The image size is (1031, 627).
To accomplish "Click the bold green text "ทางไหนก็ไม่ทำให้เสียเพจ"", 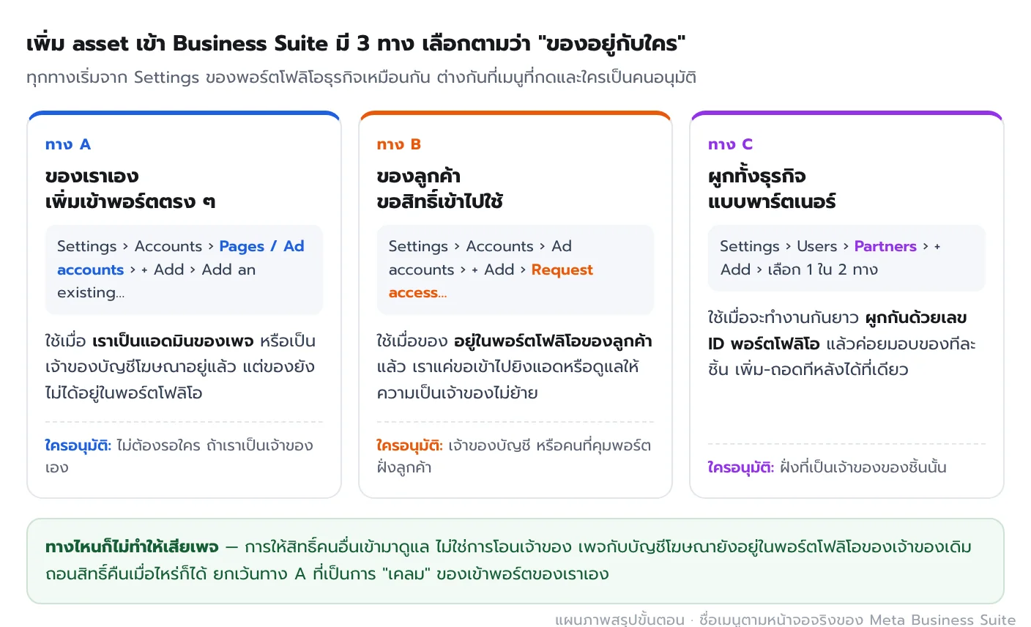I will tap(132, 547).
